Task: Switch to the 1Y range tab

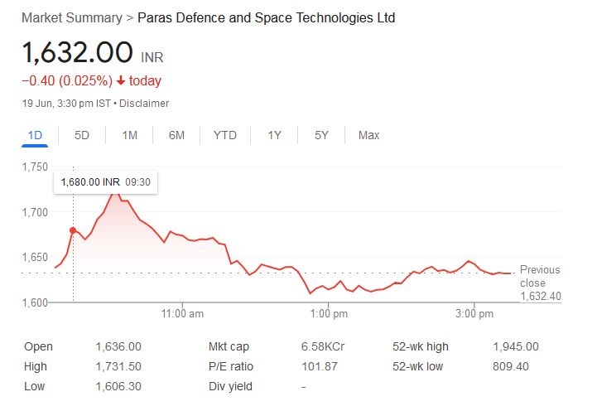Action: (x=275, y=135)
